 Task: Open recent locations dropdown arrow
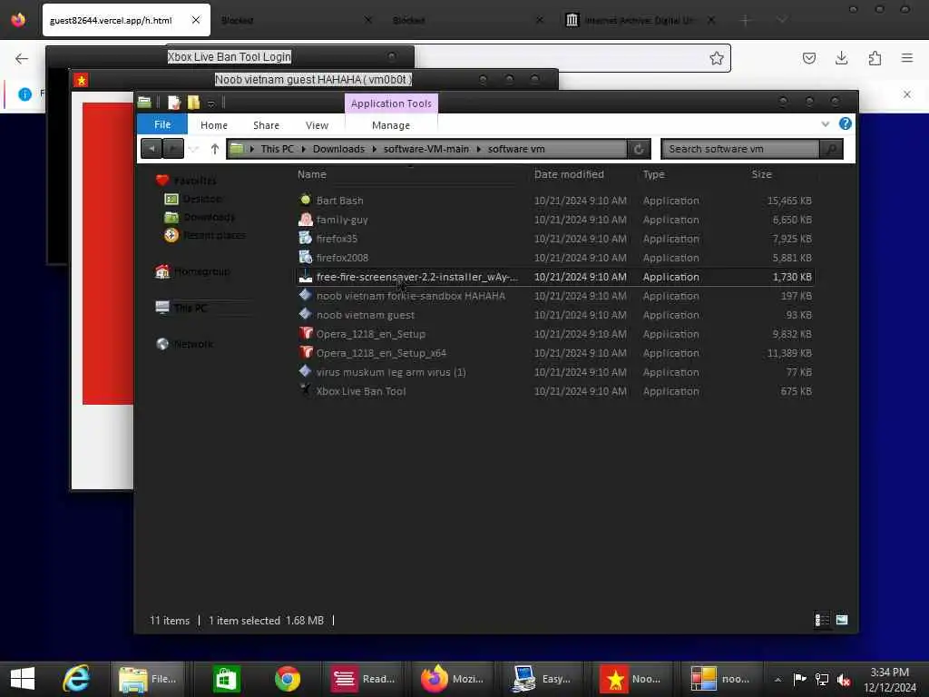pos(194,149)
